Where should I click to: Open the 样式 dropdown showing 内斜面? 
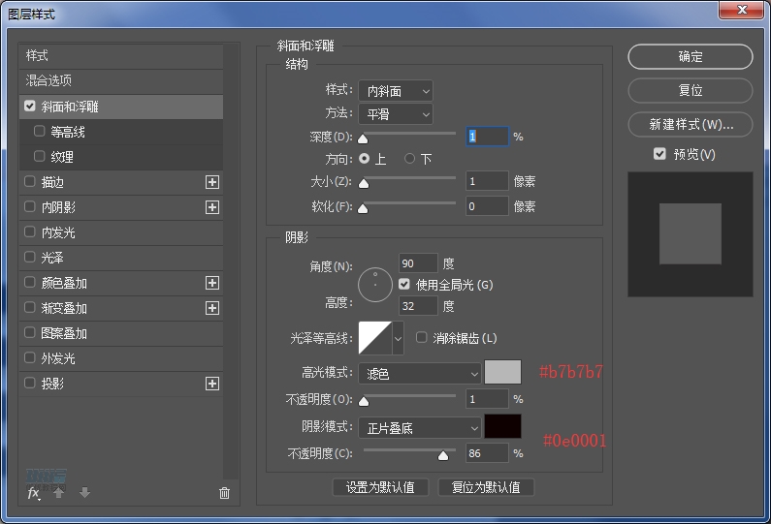[396, 91]
